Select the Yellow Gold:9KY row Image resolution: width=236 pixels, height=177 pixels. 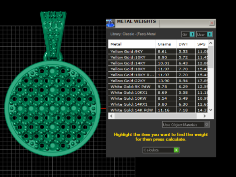pos(158,52)
